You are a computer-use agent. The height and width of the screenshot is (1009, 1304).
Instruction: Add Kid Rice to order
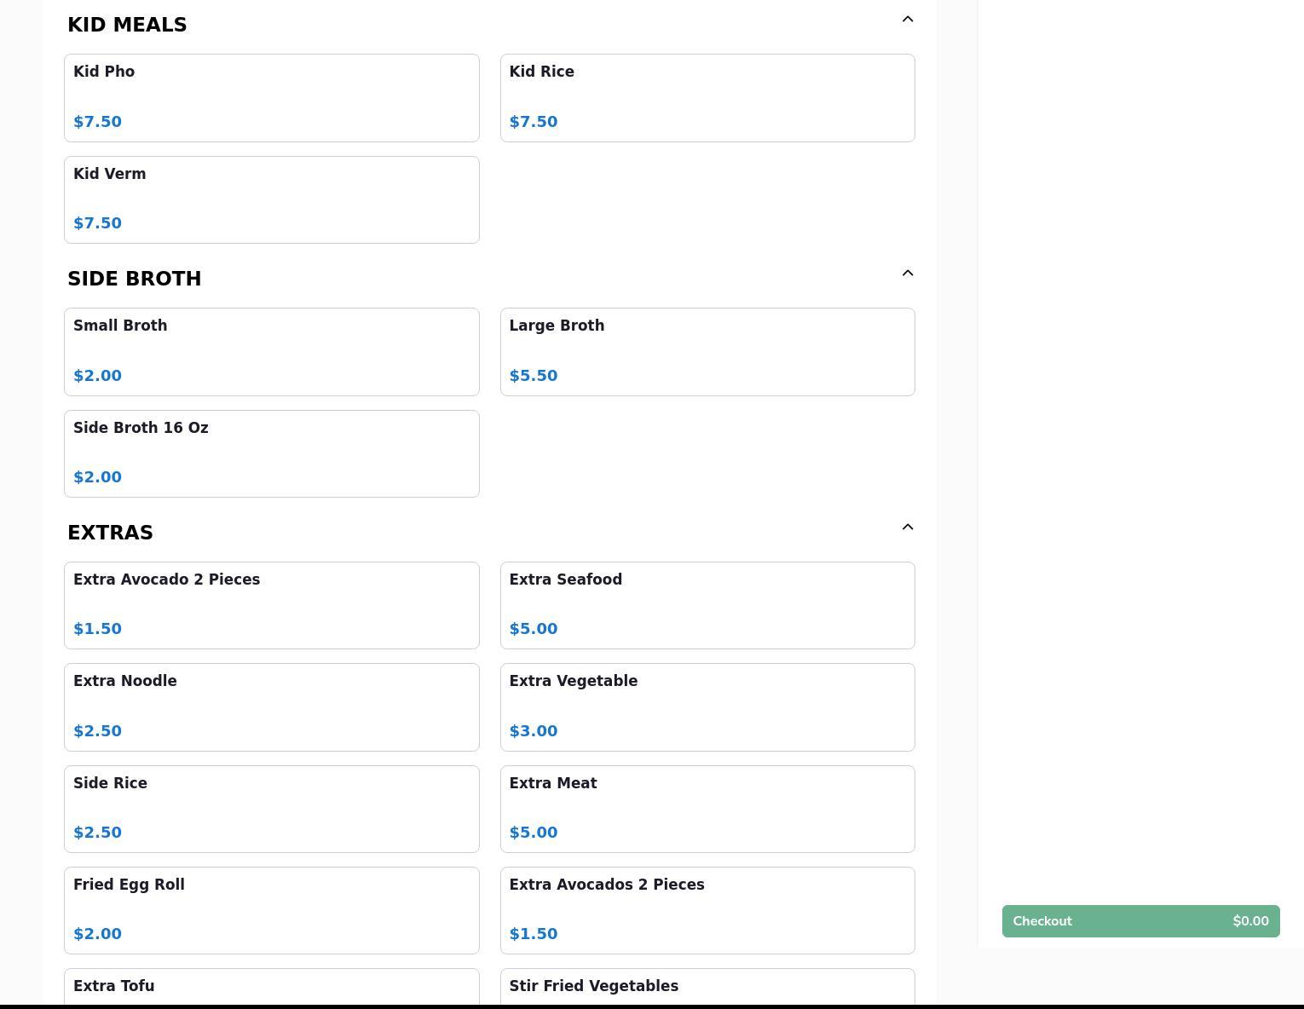707,98
